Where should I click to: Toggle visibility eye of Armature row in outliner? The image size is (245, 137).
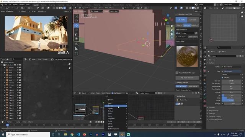(18, 67)
